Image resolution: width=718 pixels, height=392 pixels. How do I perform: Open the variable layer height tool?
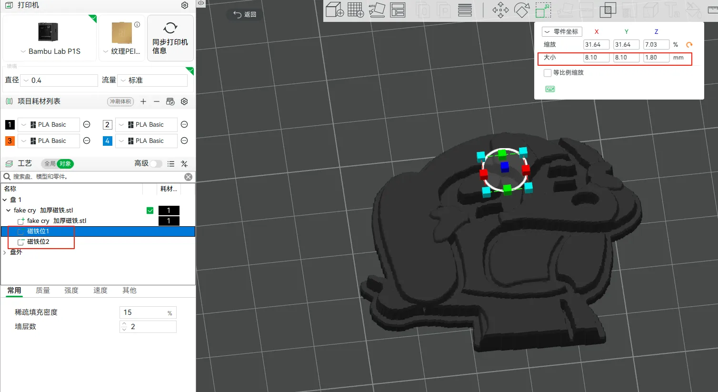pyautogui.click(x=465, y=10)
